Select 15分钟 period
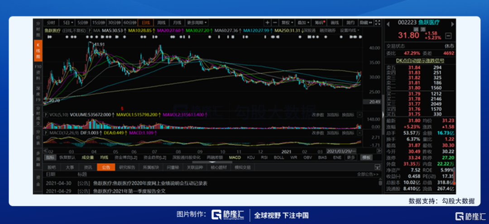 click(x=99, y=23)
